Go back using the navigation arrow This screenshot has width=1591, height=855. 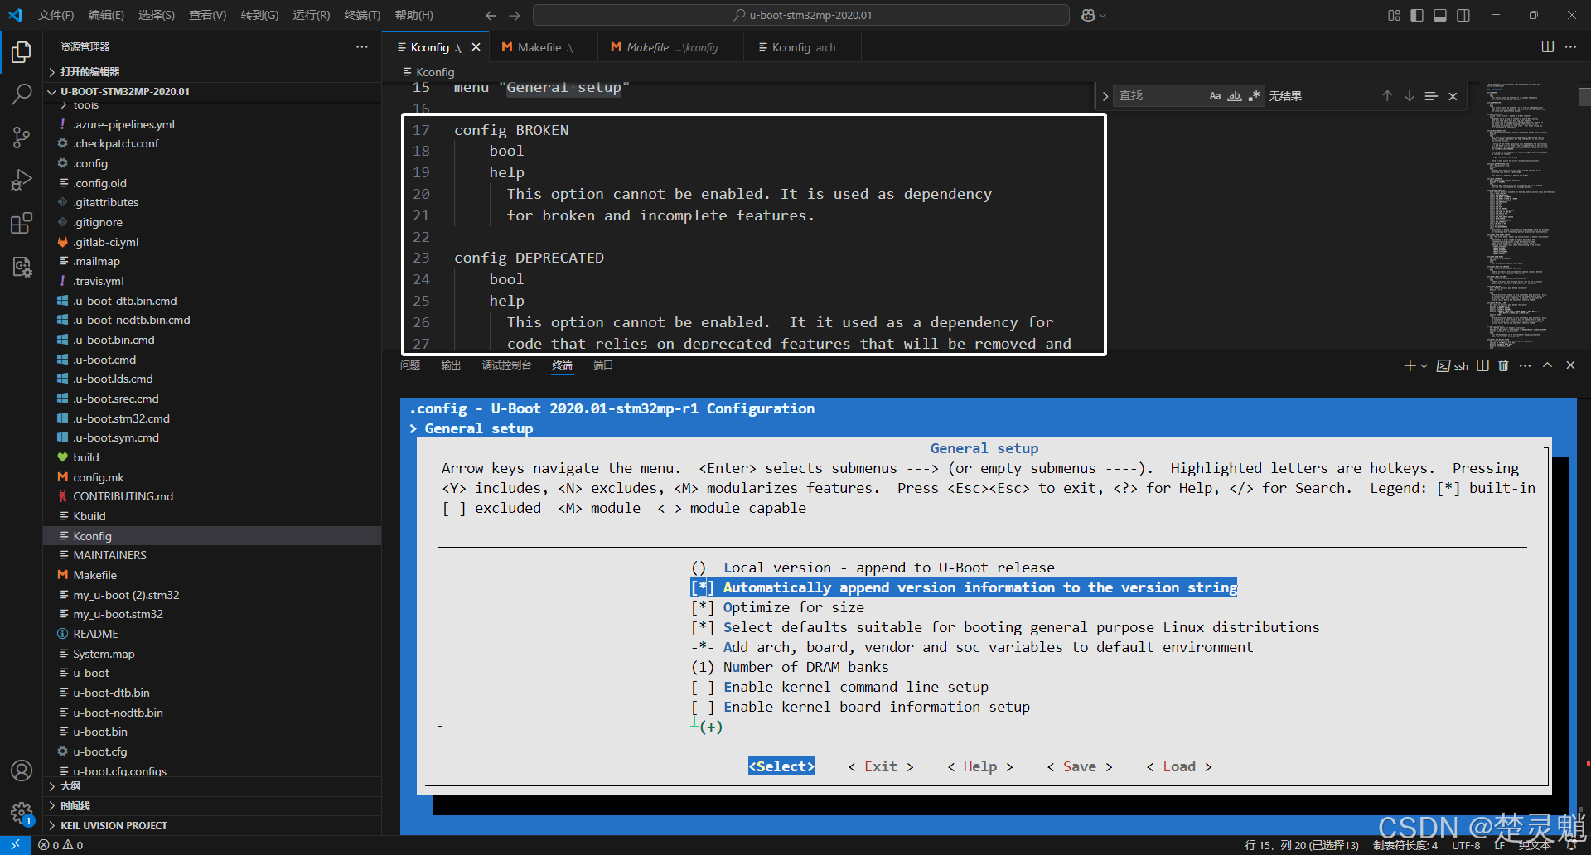tap(491, 15)
